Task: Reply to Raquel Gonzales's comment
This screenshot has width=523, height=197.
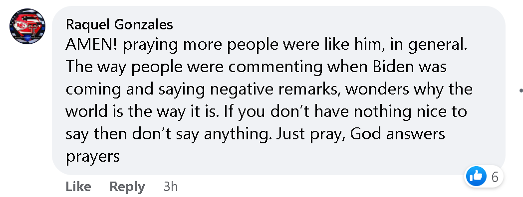Action: (x=127, y=187)
